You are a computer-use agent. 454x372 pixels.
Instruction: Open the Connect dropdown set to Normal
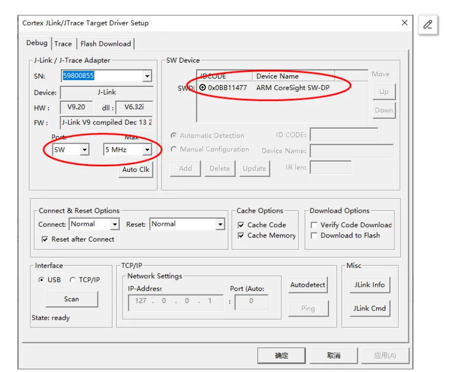(x=115, y=224)
